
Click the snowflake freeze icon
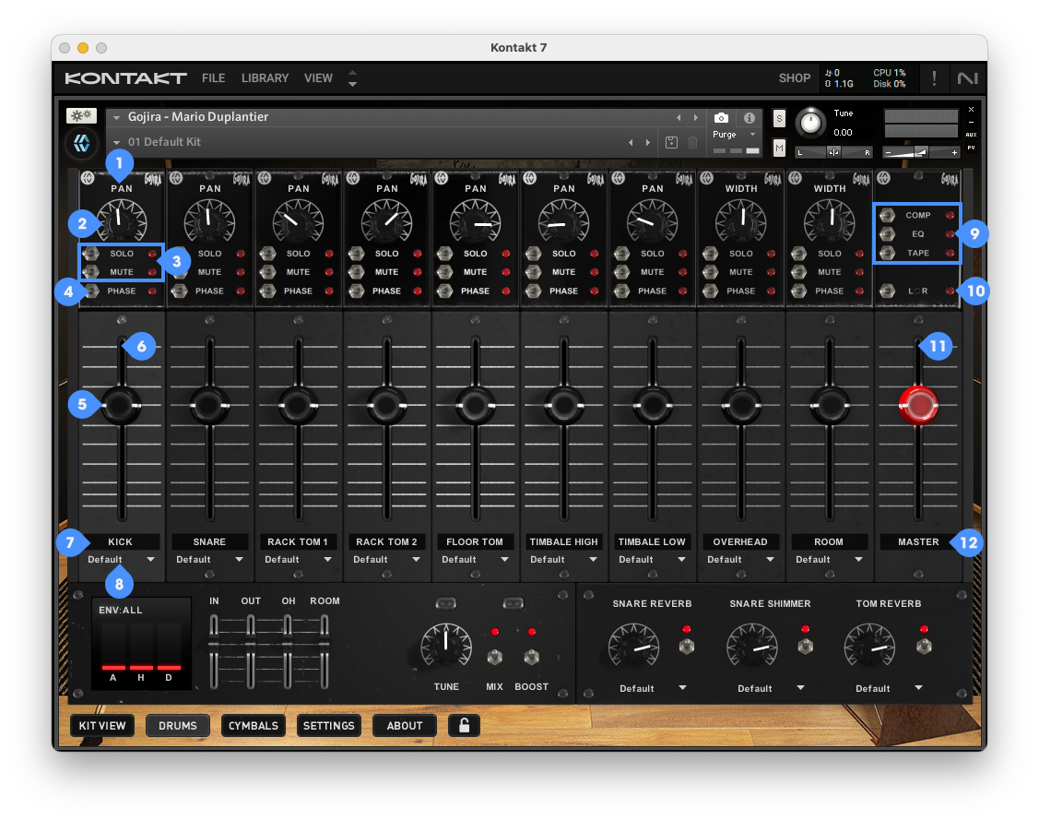(81, 116)
